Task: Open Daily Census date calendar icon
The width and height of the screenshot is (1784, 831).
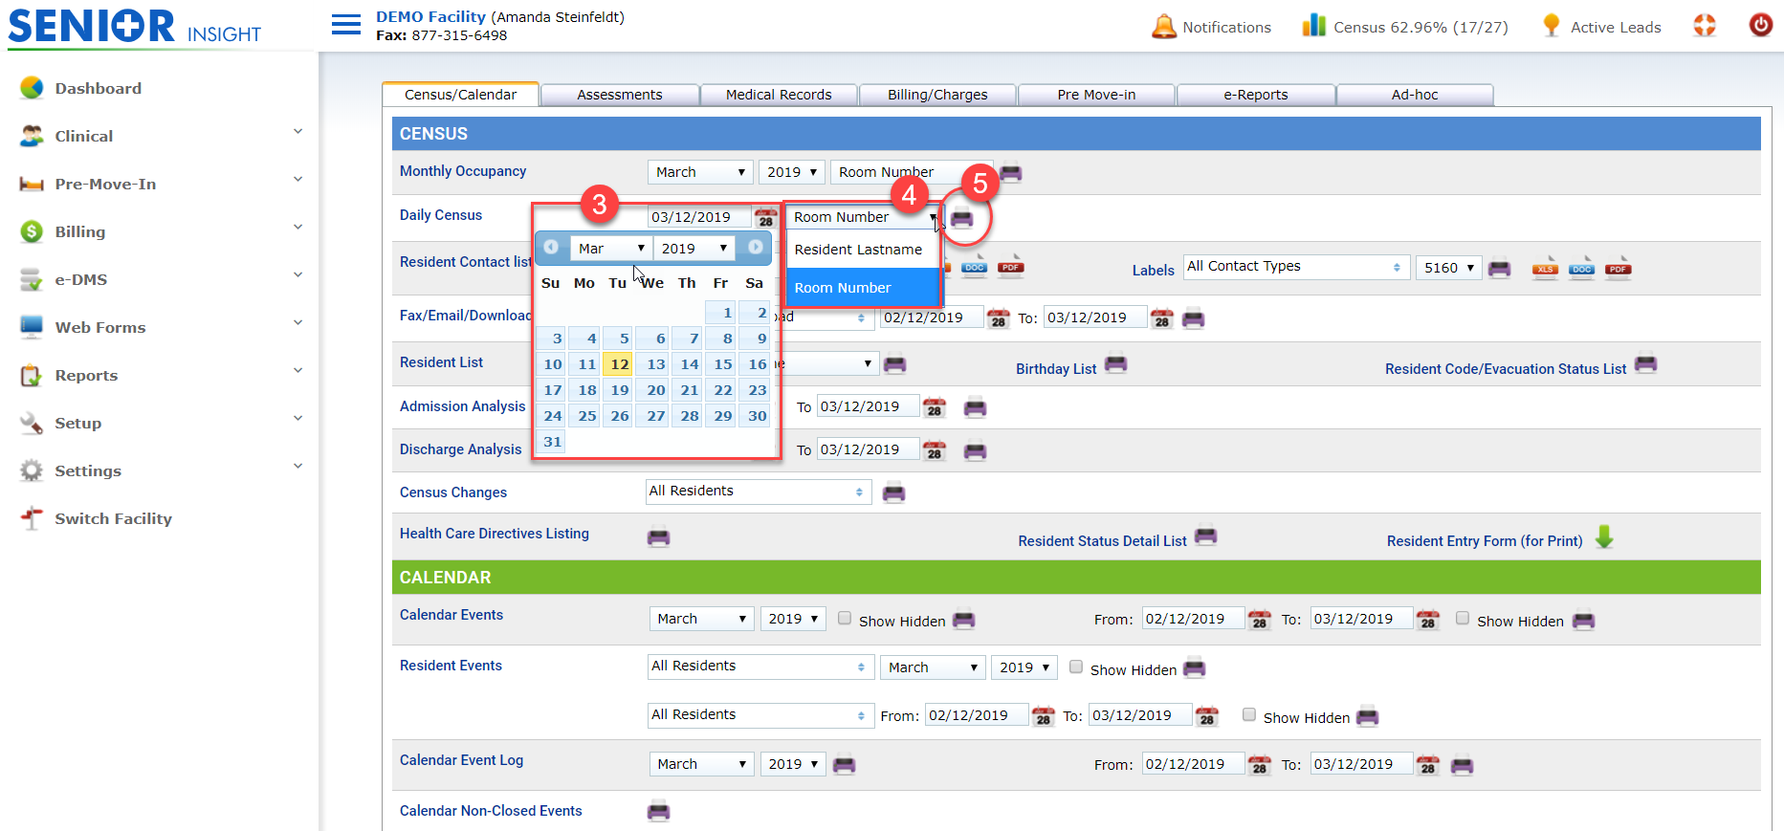Action: [x=766, y=218]
